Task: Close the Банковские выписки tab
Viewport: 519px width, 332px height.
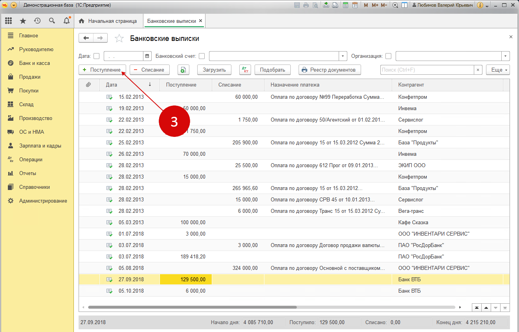Action: (x=201, y=21)
